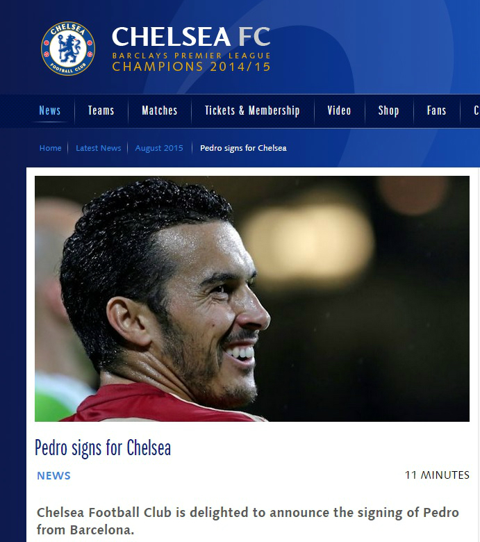Click the Pedro signs for Chelsea breadcrumb
The image size is (480, 542).
[243, 148]
